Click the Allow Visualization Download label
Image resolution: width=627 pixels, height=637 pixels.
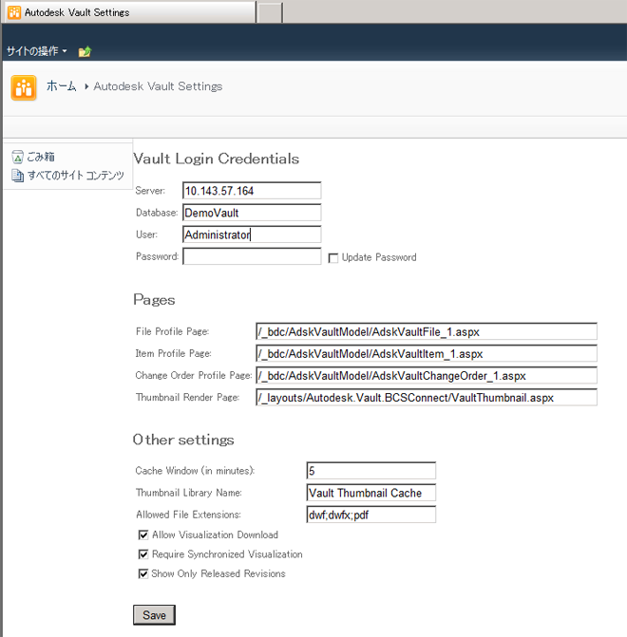point(215,534)
